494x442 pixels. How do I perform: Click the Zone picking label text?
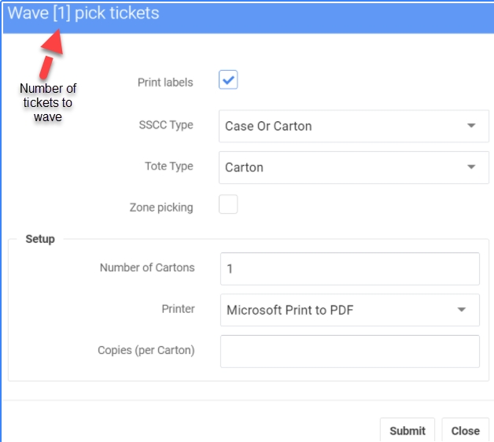point(161,208)
